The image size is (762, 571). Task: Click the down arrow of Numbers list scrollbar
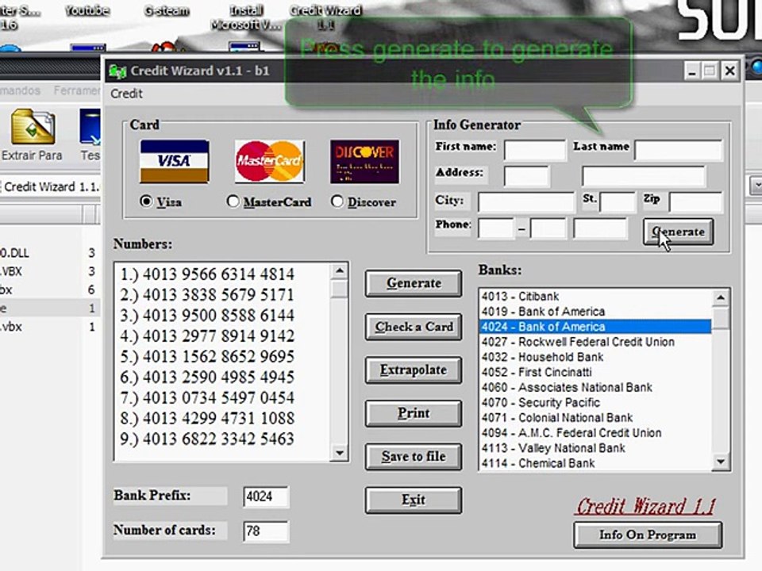(340, 453)
